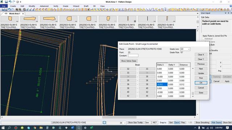Open File Explorer from the taskbar

tap(41, 128)
